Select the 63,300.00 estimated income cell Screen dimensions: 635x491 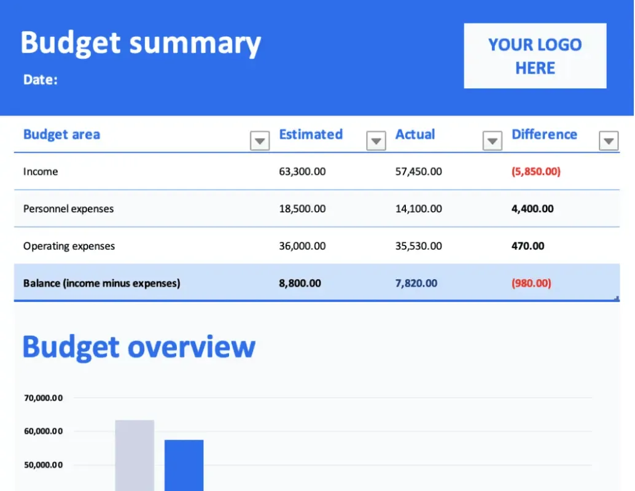pyautogui.click(x=302, y=172)
